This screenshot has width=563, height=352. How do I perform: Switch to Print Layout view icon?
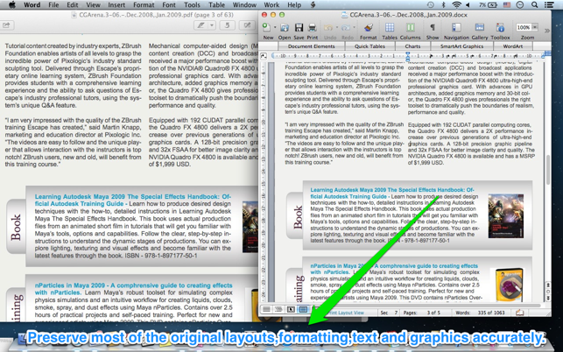[303, 309]
